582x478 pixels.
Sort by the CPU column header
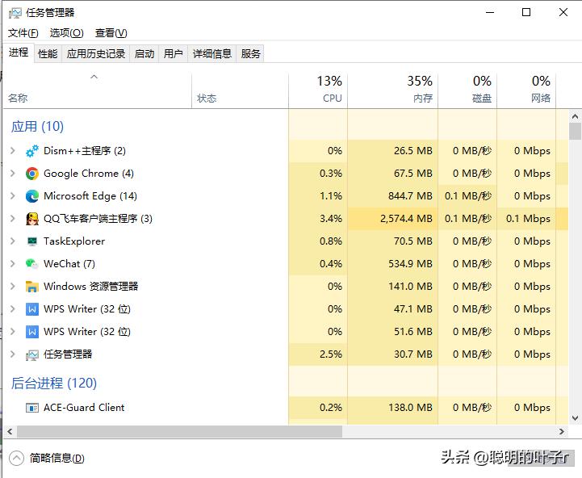[318, 91]
